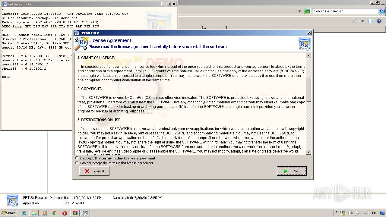This screenshot has height=217, width=386.
Task: Open the Action Center flag icon
Action: 357,213
